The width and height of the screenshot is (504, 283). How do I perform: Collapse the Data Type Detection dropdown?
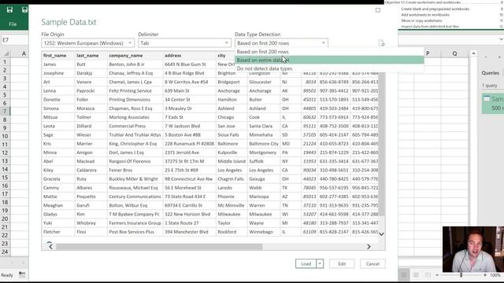pyautogui.click(x=324, y=43)
